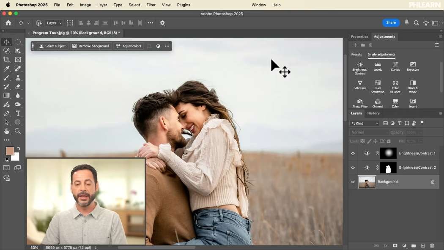Viewport: 444px width, 250px height.
Task: Toggle filter for type layers
Action: coord(400,123)
